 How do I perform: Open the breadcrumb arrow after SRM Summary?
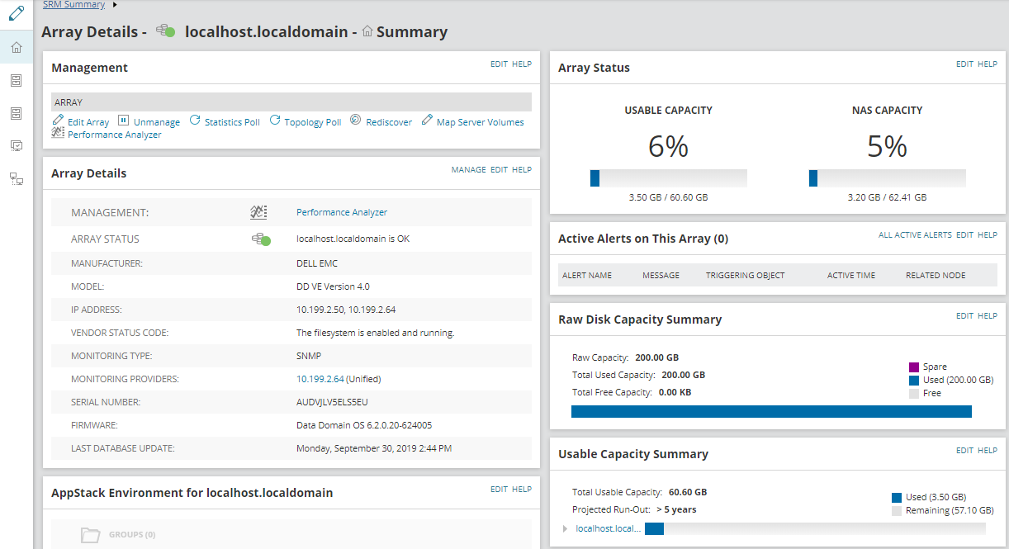(x=115, y=5)
